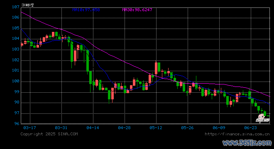Click the Copyright 2025 SINA.COM text

click(x=49, y=134)
